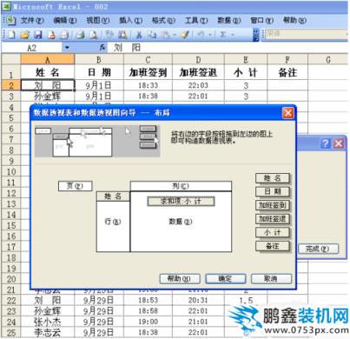
Task: Open the Name Box dropdown arrow
Action: [x=67, y=47]
